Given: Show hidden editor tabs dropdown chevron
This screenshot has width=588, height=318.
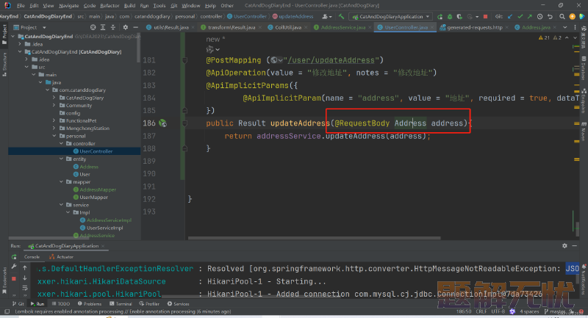Looking at the screenshot, I should pyautogui.click(x=564, y=27).
